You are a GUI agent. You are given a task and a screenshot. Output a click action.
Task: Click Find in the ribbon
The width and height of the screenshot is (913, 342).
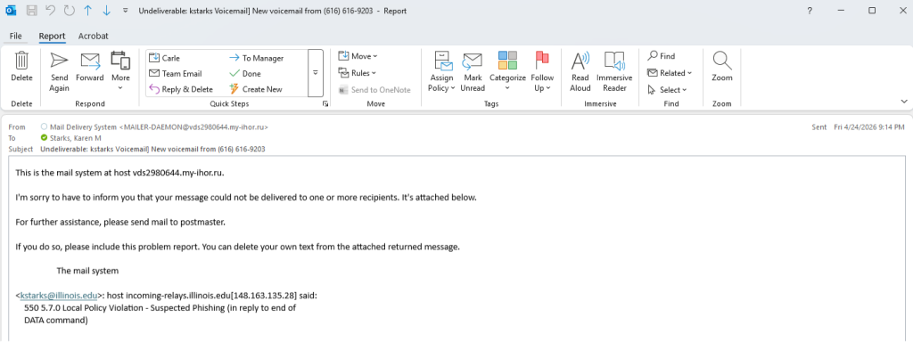pyautogui.click(x=662, y=56)
